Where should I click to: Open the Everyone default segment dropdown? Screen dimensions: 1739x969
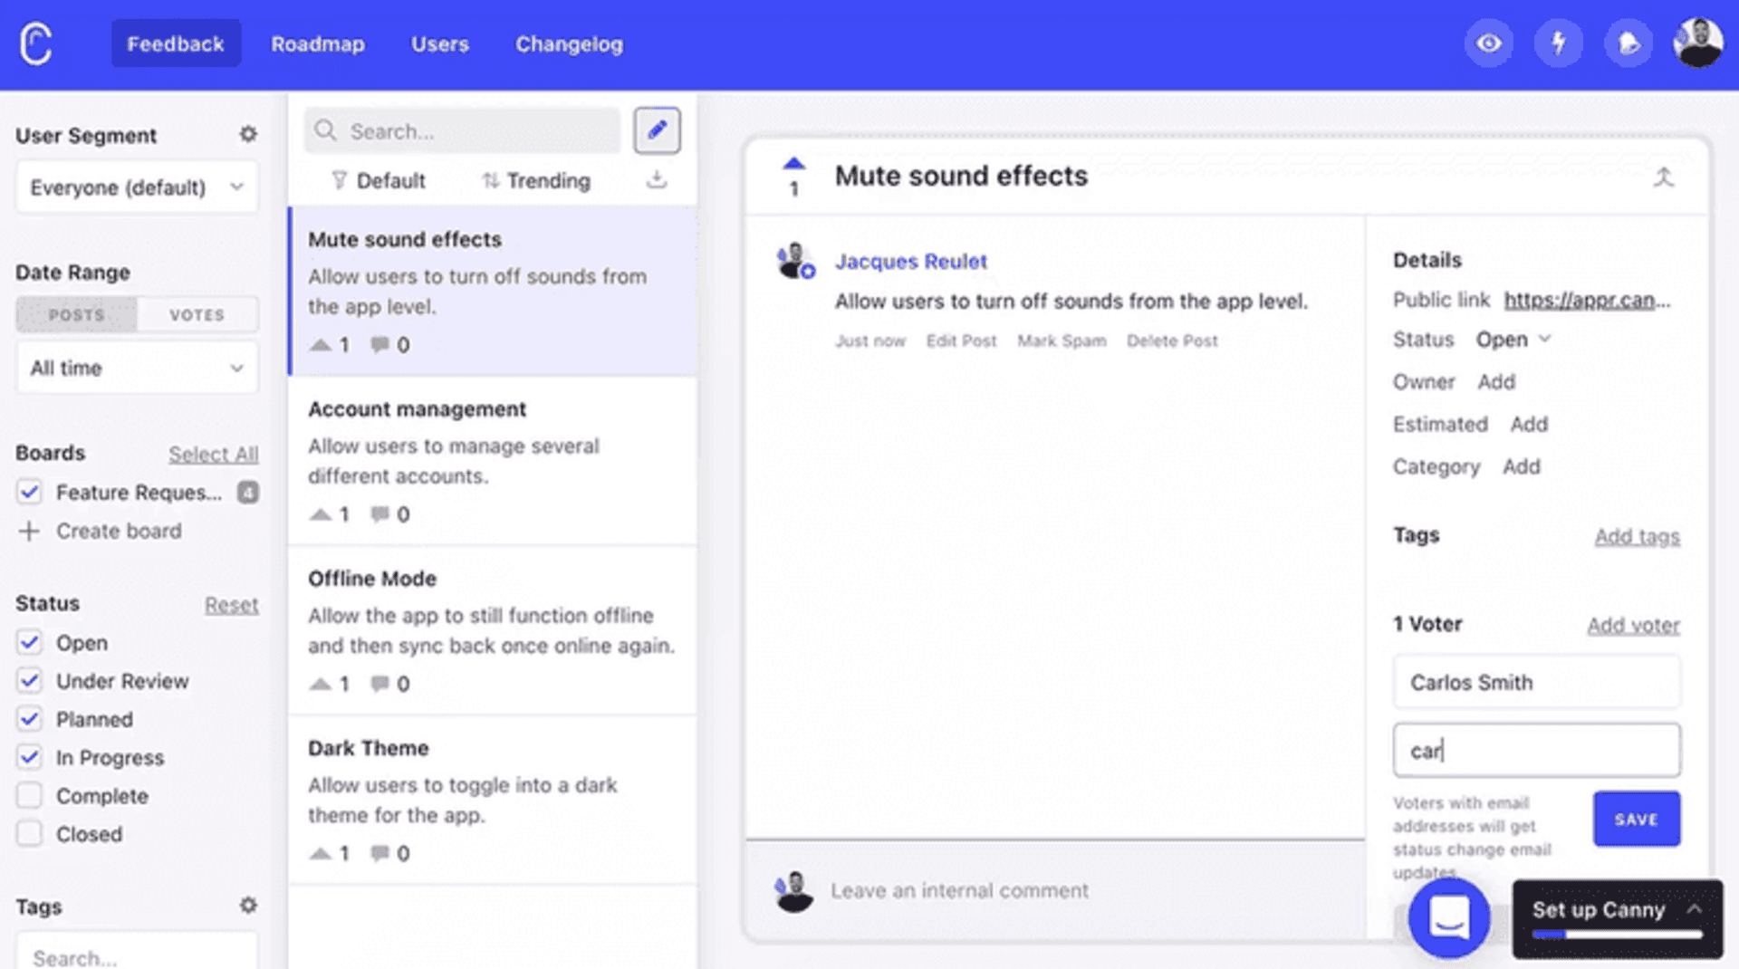137,187
